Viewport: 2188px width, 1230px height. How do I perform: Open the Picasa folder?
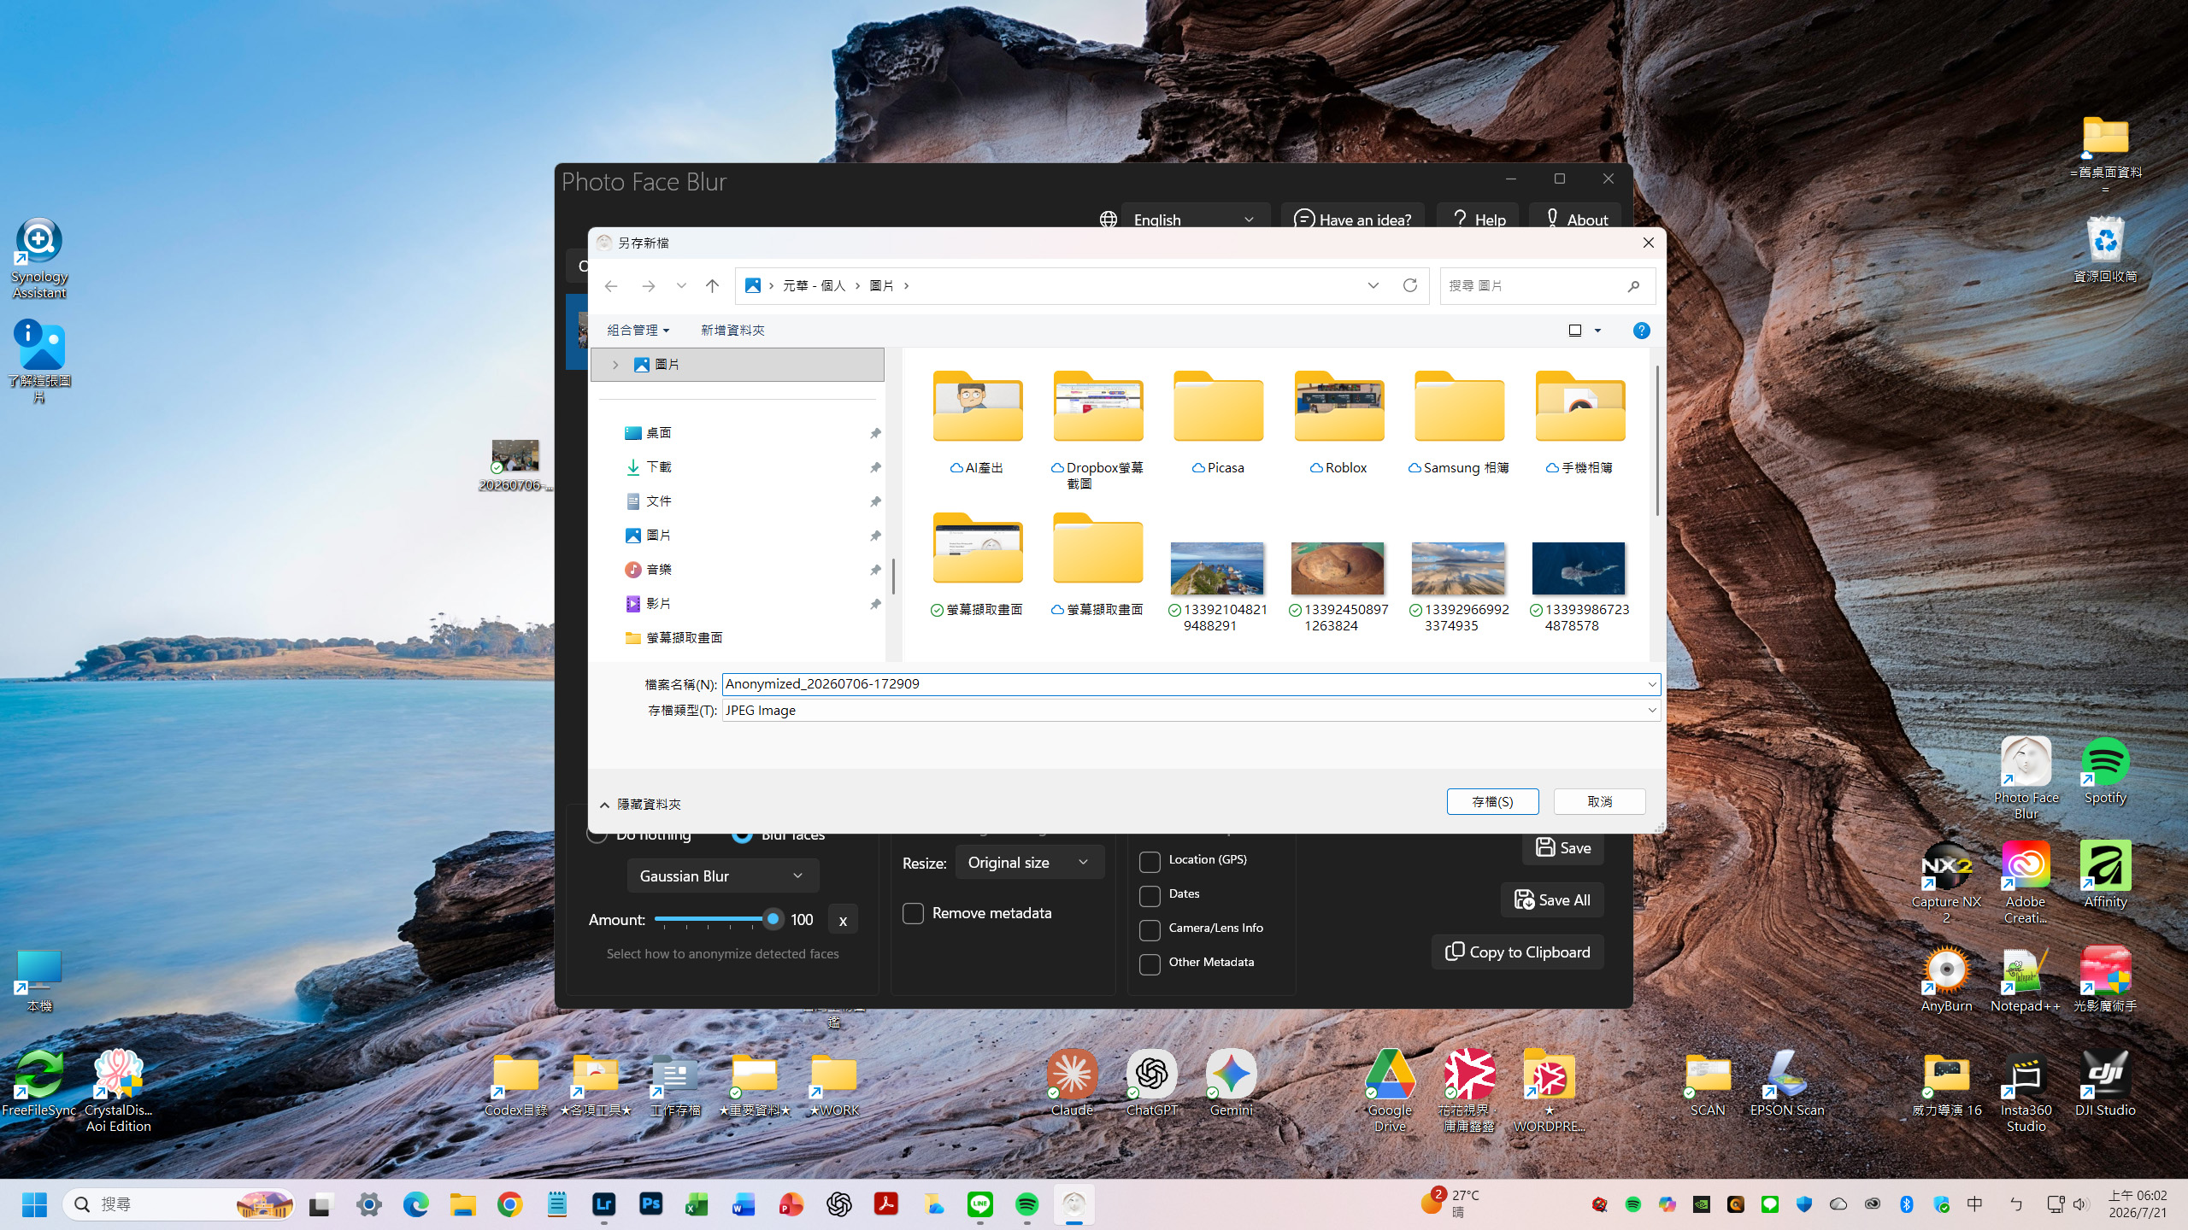1218,424
